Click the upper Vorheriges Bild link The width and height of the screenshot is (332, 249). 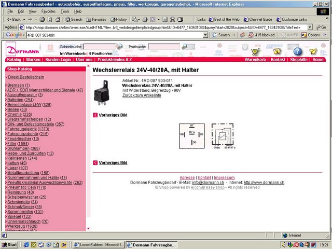[113, 115]
